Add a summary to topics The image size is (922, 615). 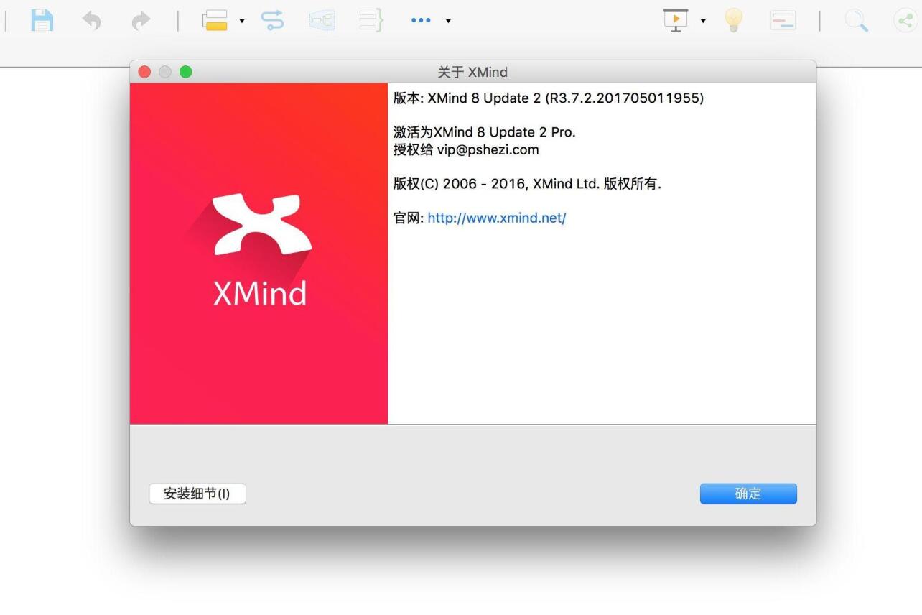(369, 20)
